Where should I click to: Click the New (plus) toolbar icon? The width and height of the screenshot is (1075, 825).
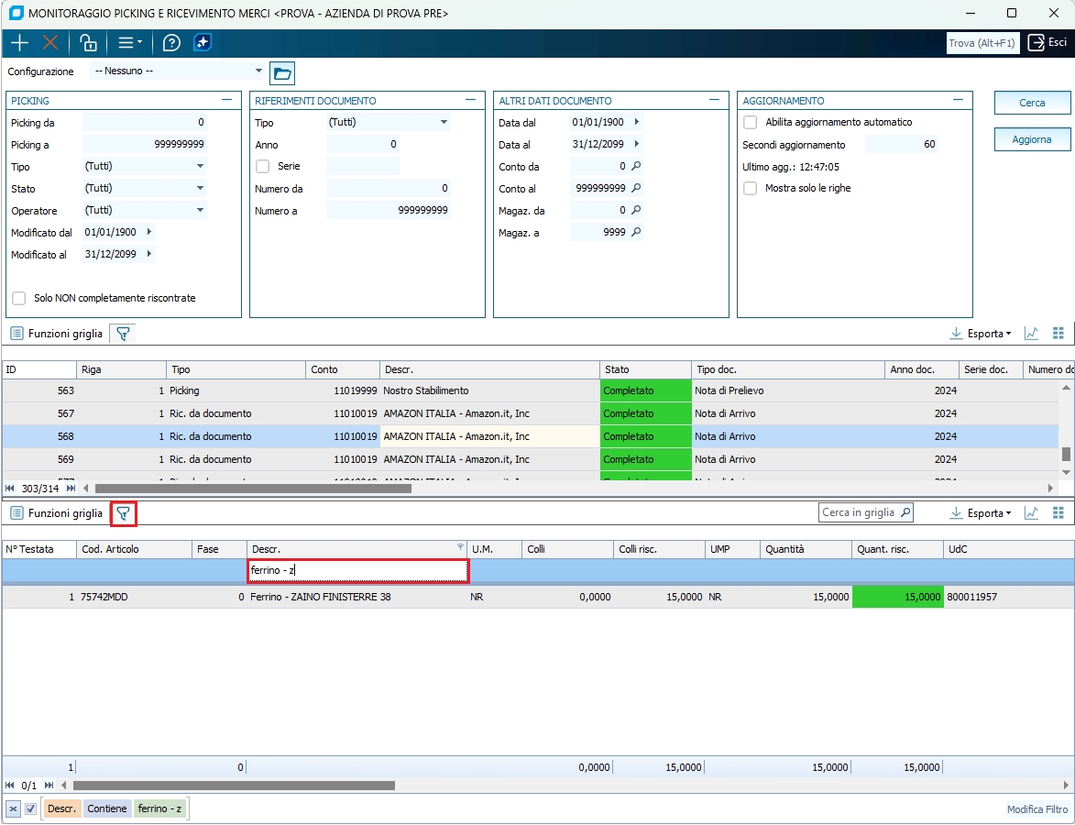tap(19, 43)
